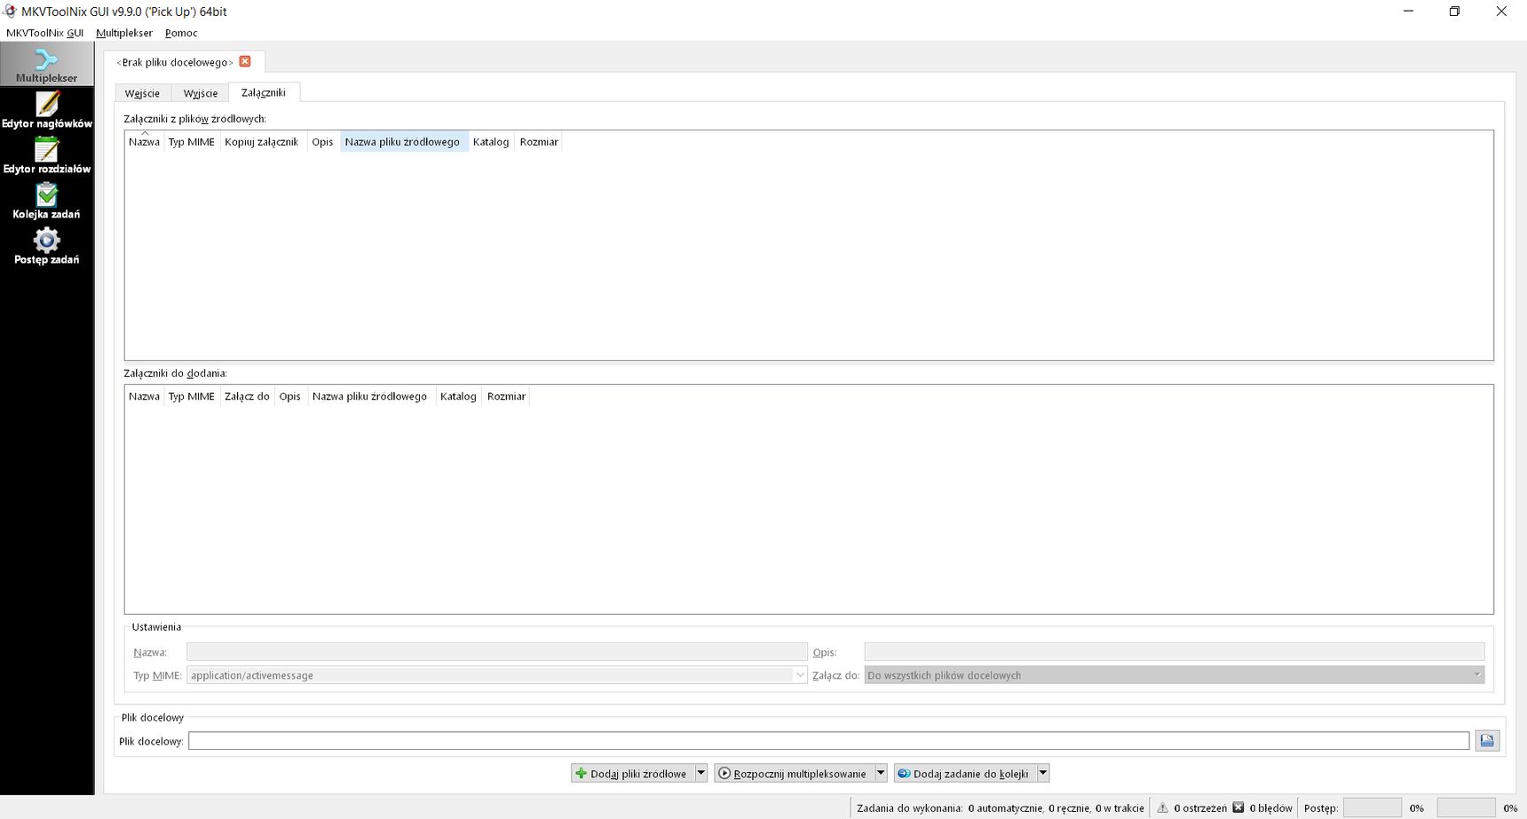Click the second progress bar in status bar
Viewport: 1527px width, 819px height.
click(1466, 807)
